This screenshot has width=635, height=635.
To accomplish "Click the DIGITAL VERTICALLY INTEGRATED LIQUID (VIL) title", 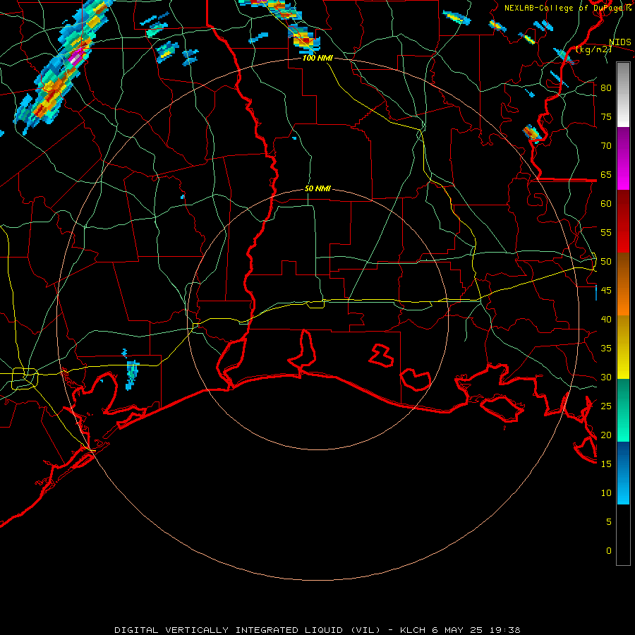I will (247, 630).
